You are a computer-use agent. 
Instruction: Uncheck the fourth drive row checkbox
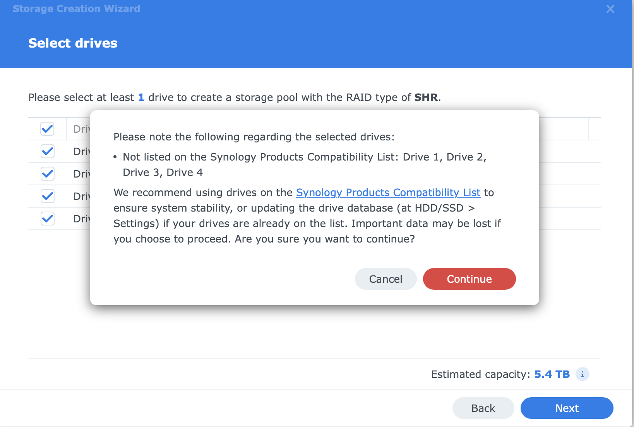tap(47, 219)
